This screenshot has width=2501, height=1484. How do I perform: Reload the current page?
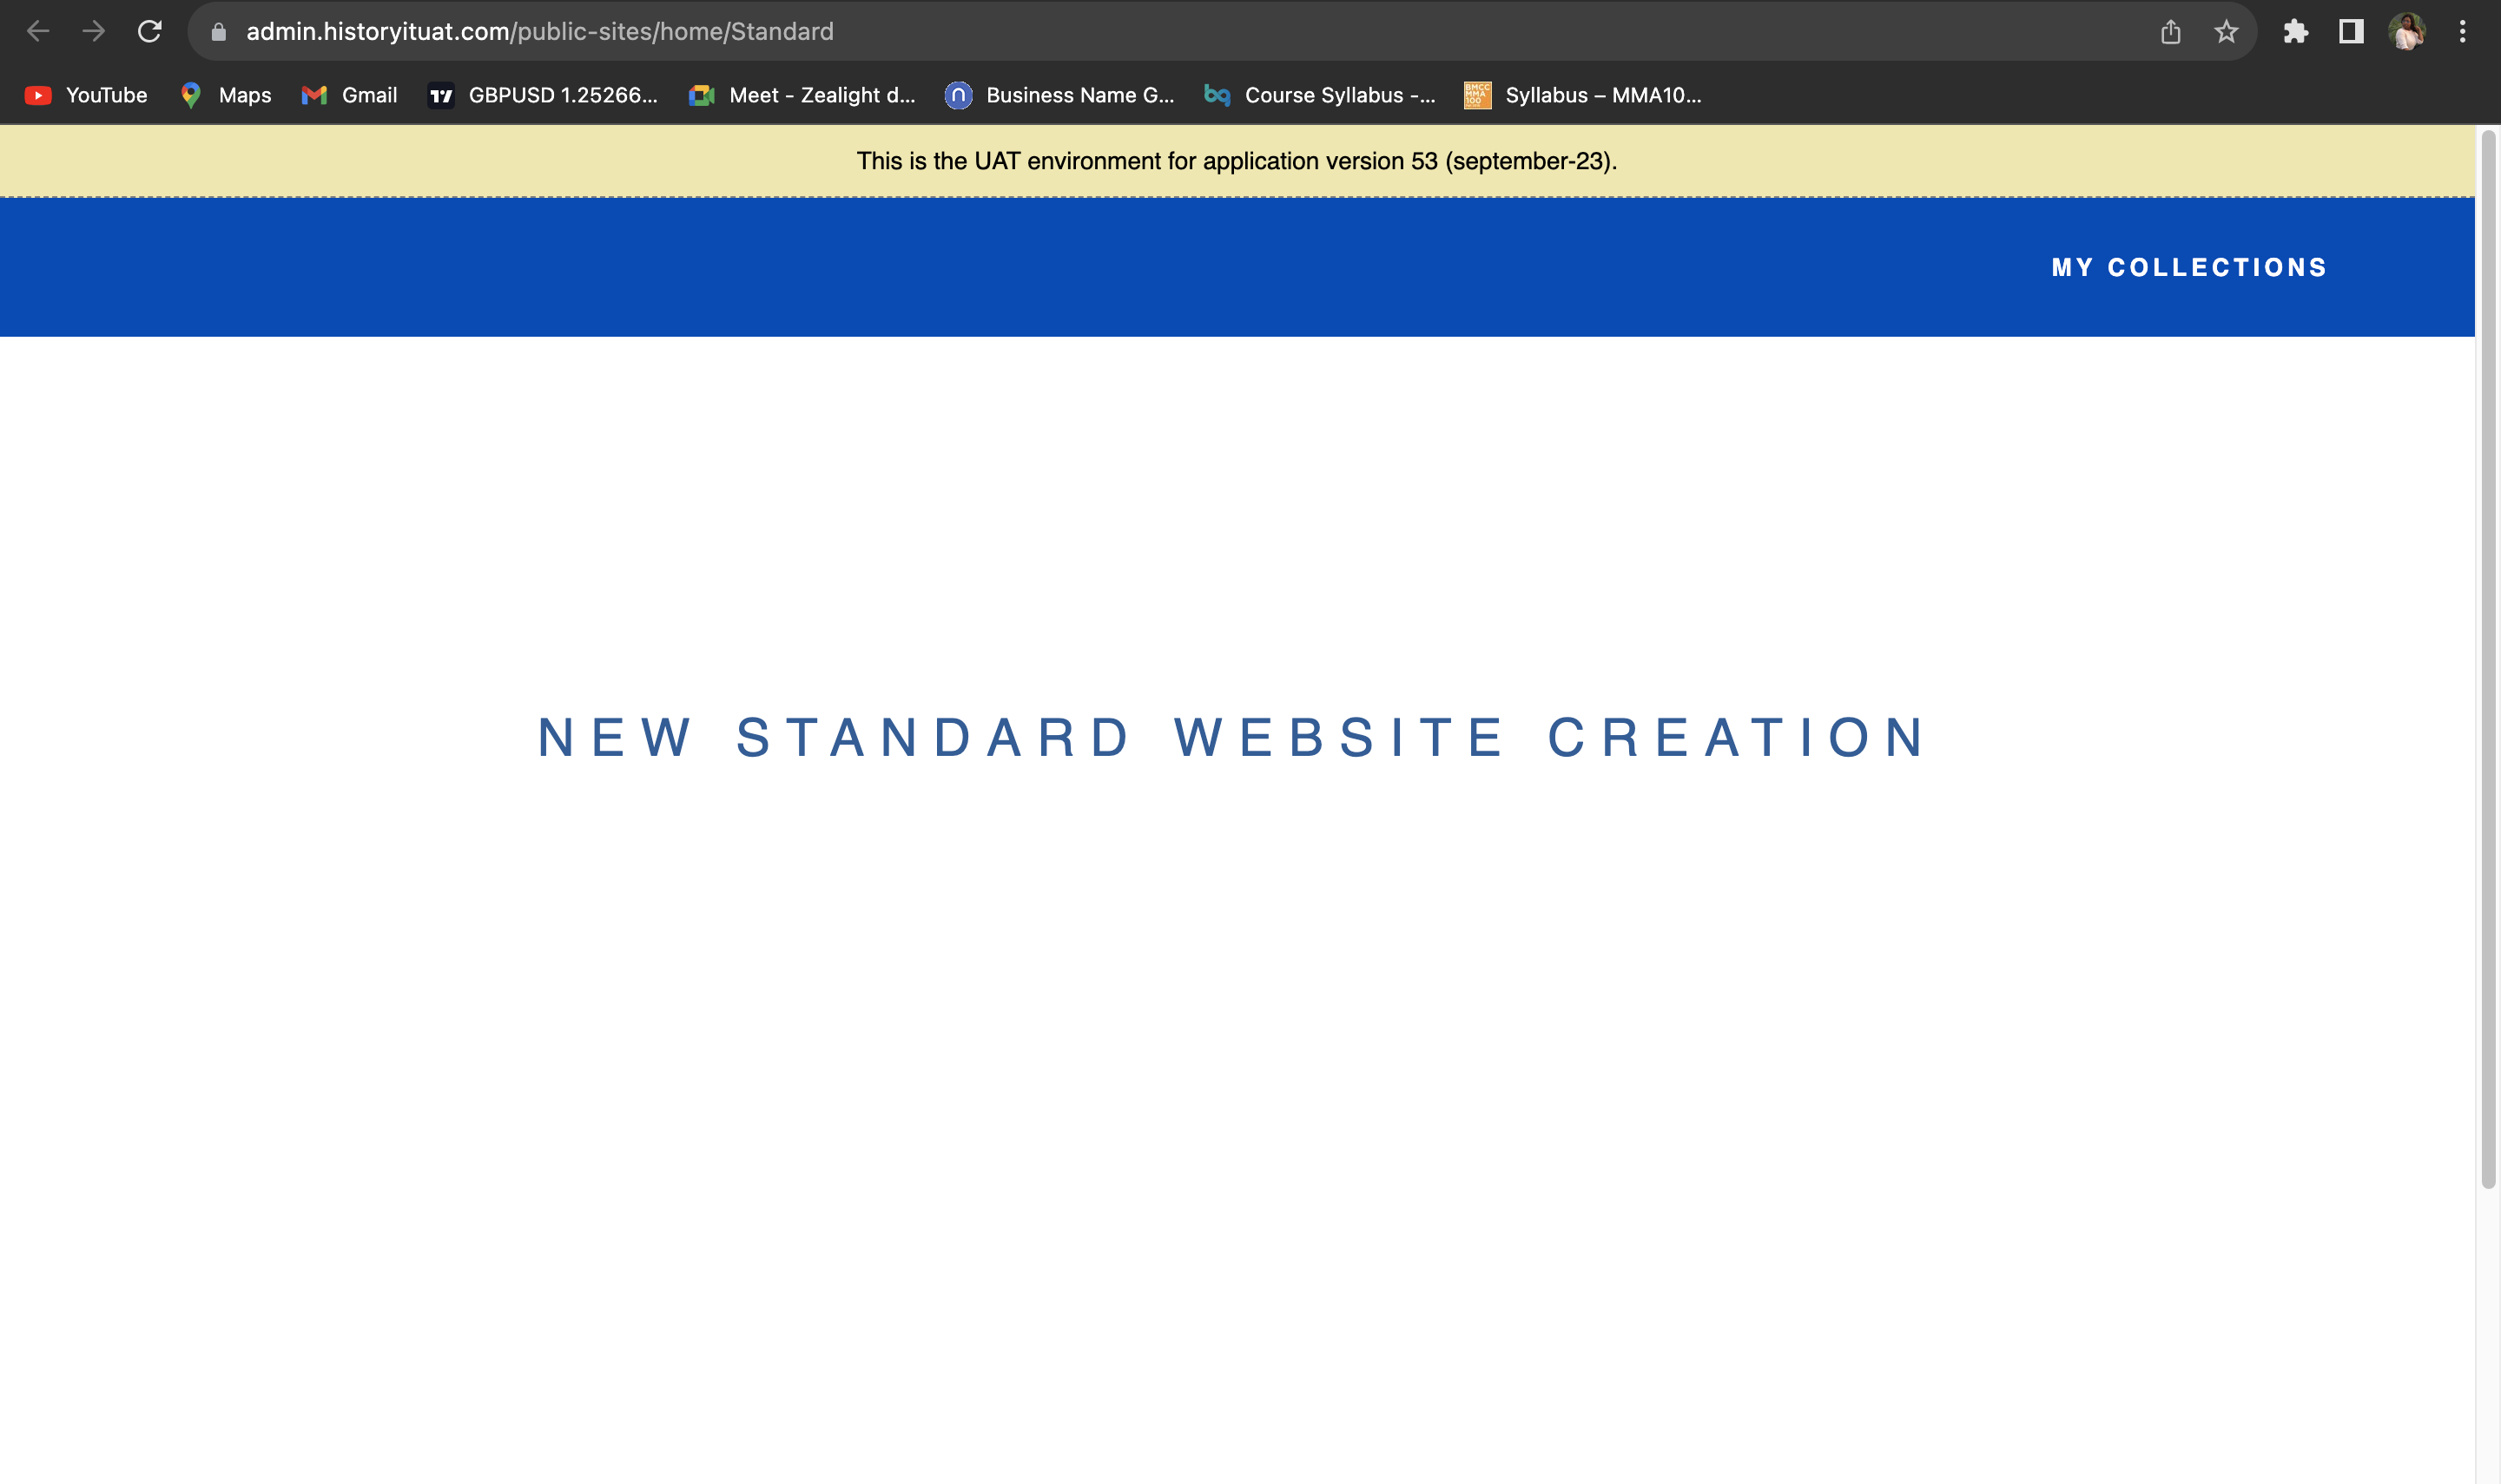[x=150, y=32]
